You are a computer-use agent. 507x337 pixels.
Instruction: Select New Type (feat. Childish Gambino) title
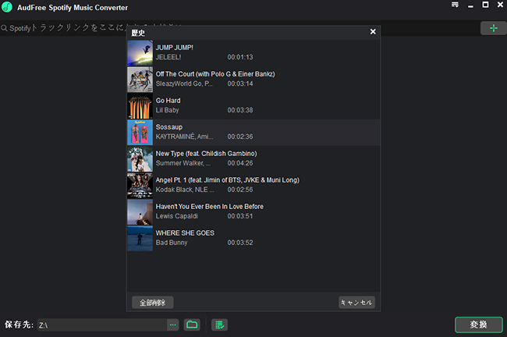(206, 154)
